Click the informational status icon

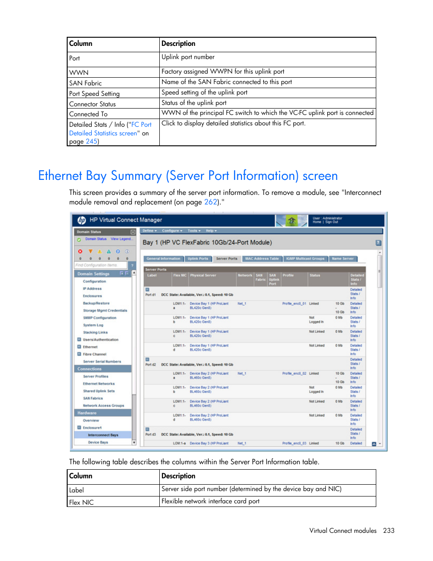click(x=127, y=251)
